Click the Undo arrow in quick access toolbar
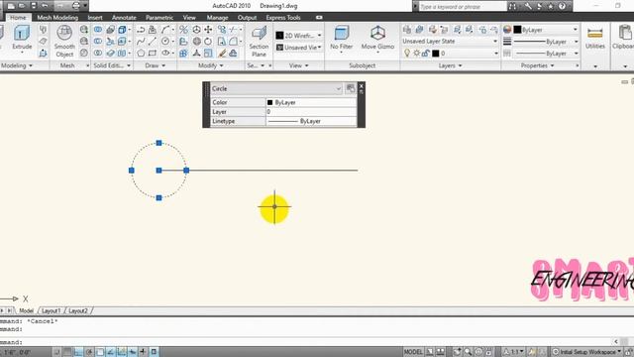The image size is (634, 357). tap(45, 6)
